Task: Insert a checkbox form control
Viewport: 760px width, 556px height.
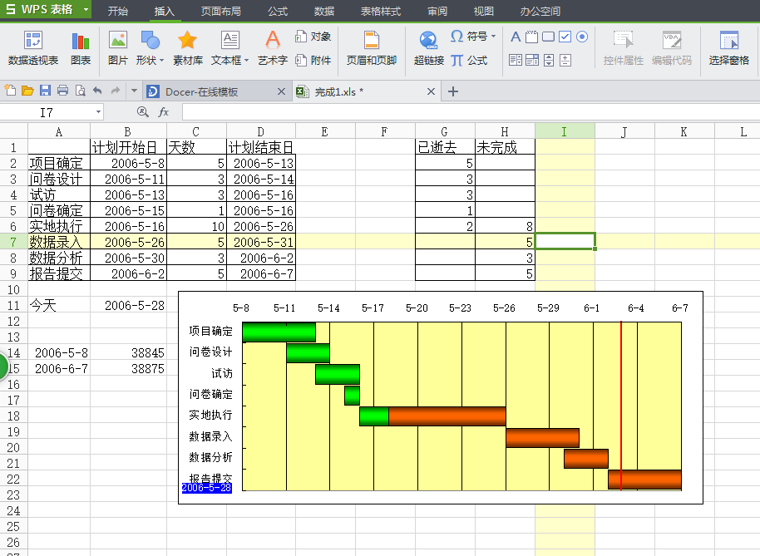Action: pos(565,37)
